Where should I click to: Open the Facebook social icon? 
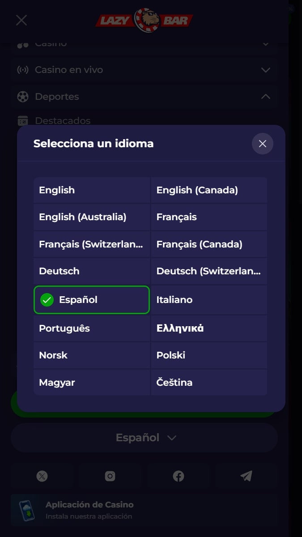pos(179,476)
